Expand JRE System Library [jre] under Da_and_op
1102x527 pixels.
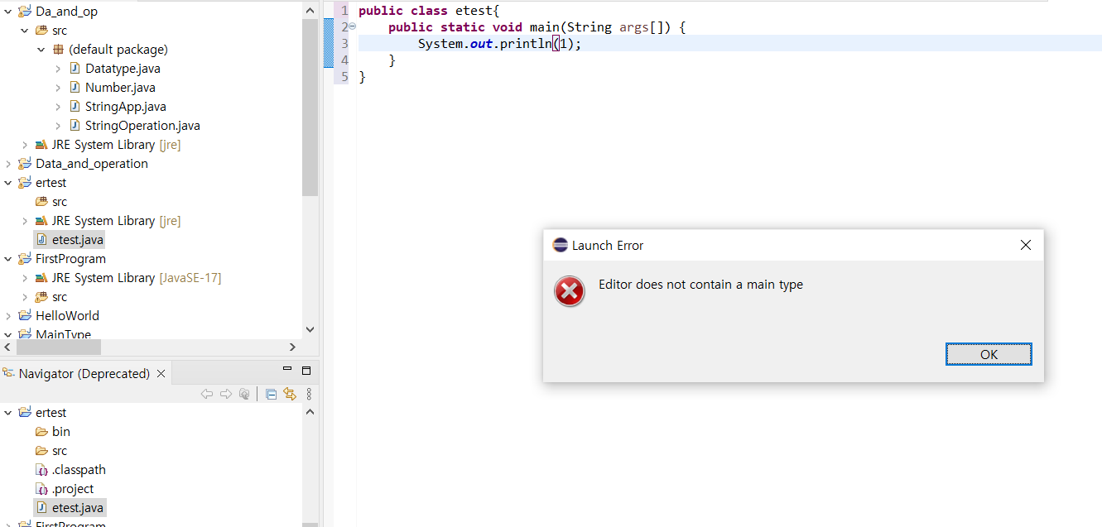click(25, 145)
